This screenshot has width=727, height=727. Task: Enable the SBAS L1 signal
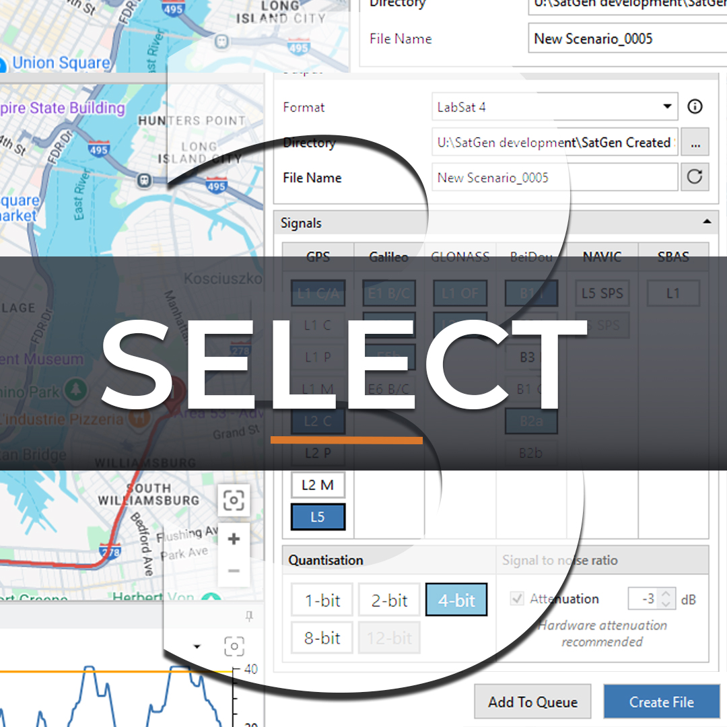tap(673, 293)
